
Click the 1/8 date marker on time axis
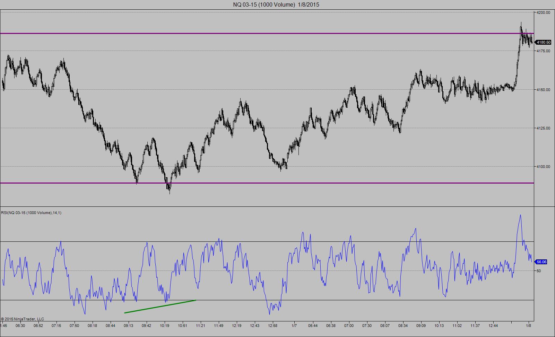[529, 326]
